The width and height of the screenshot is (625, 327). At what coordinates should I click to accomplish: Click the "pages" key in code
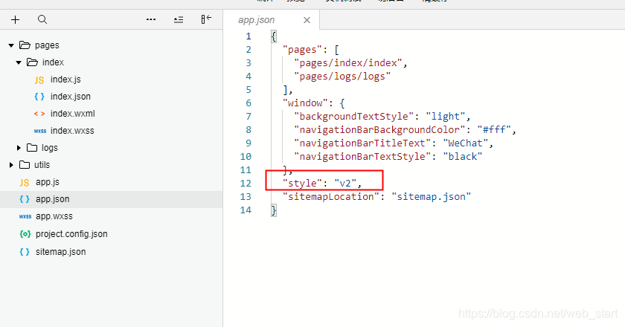302,50
